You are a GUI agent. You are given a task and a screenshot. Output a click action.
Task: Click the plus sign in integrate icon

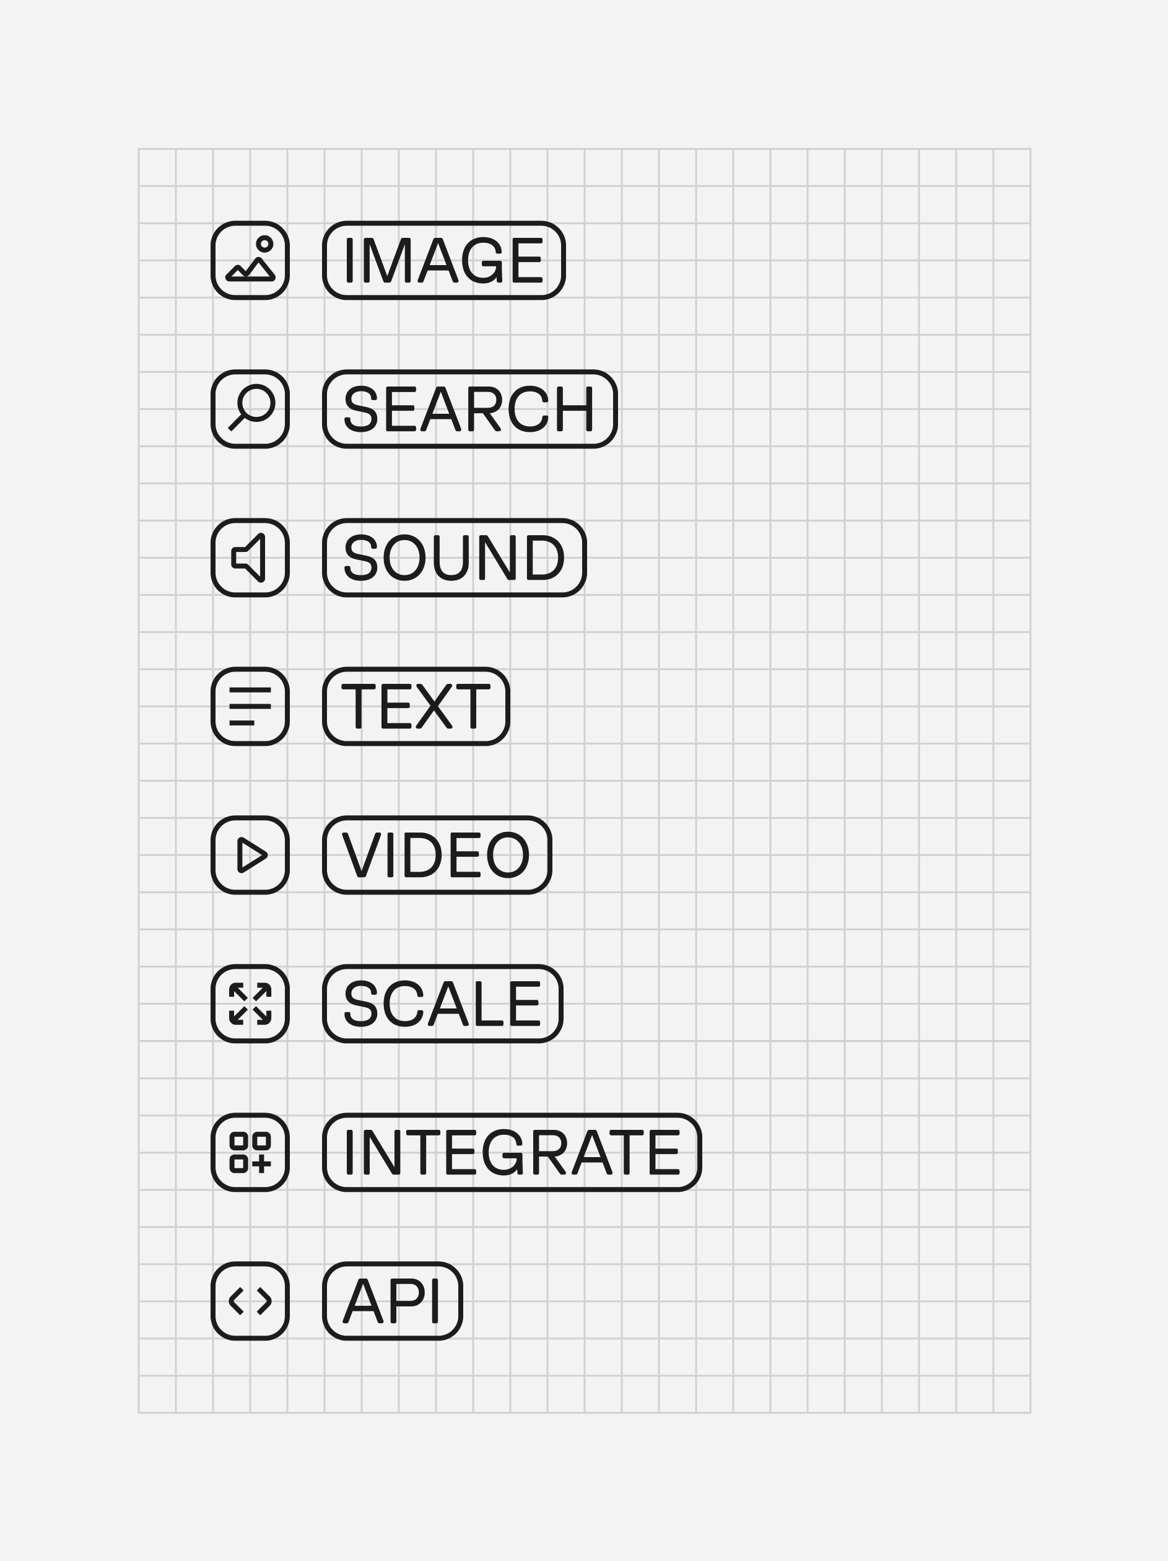tap(262, 1164)
